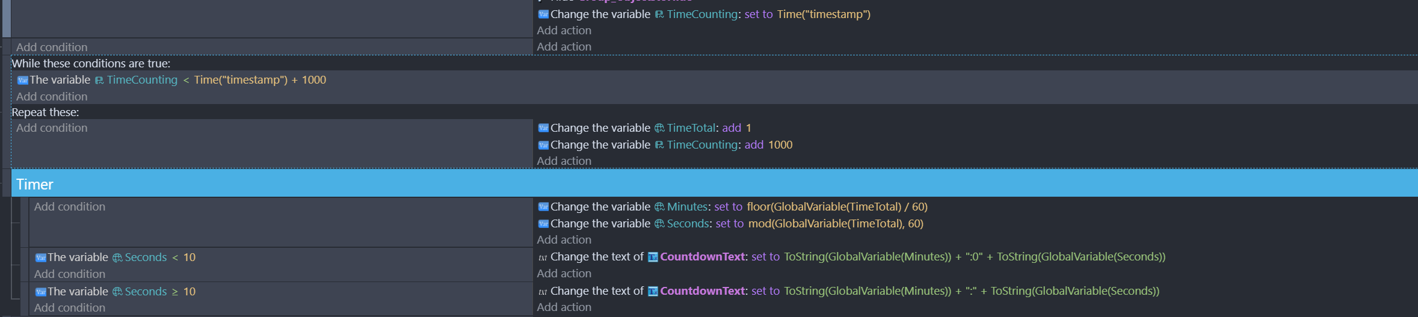Select the 'While these conditions are true' label
Image resolution: width=1418 pixels, height=317 pixels.
(91, 63)
